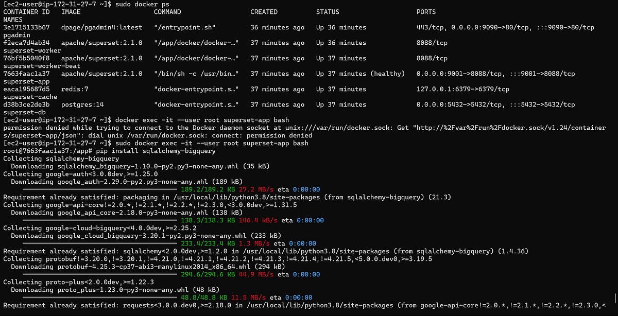Click the CREATED column header
Viewport: 618px width, 316px height.
[264, 12]
